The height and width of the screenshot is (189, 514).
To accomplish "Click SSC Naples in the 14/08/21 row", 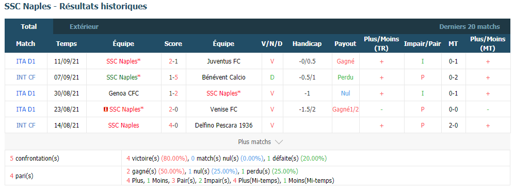I will [123, 125].
